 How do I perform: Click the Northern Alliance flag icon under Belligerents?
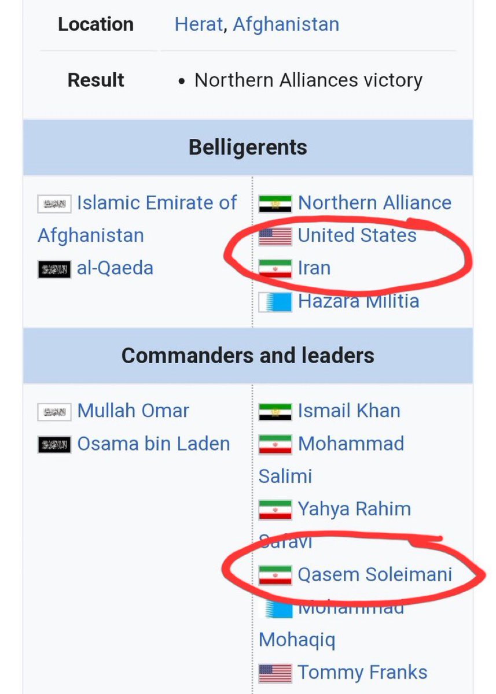tap(275, 204)
